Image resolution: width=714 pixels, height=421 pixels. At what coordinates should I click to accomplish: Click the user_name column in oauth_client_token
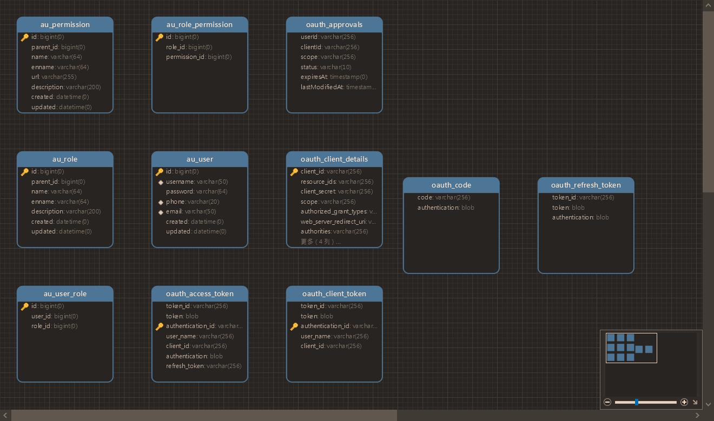click(x=334, y=336)
